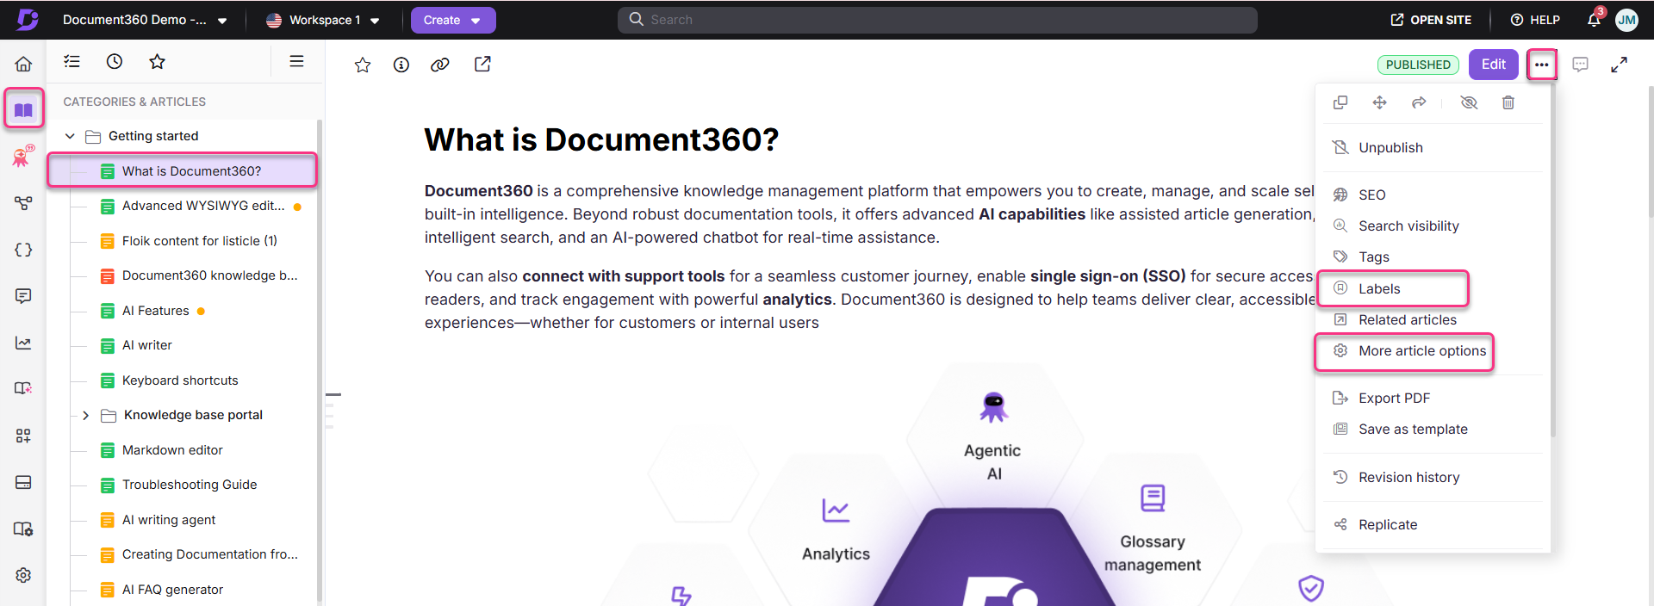This screenshot has height=606, width=1654.
Task: Toggle fullscreen expand view
Action: (1619, 65)
